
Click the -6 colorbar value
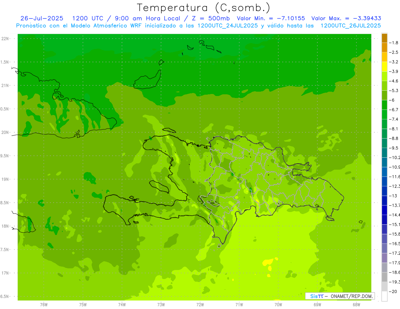tap(392, 100)
